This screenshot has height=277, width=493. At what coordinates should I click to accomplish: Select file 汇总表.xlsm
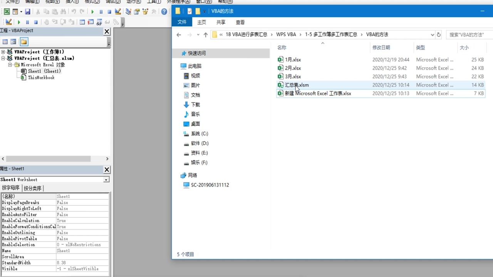pos(297,85)
